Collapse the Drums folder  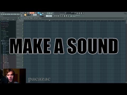(4, 44)
